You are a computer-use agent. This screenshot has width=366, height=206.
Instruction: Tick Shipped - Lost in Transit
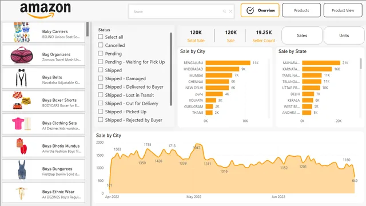click(x=101, y=95)
